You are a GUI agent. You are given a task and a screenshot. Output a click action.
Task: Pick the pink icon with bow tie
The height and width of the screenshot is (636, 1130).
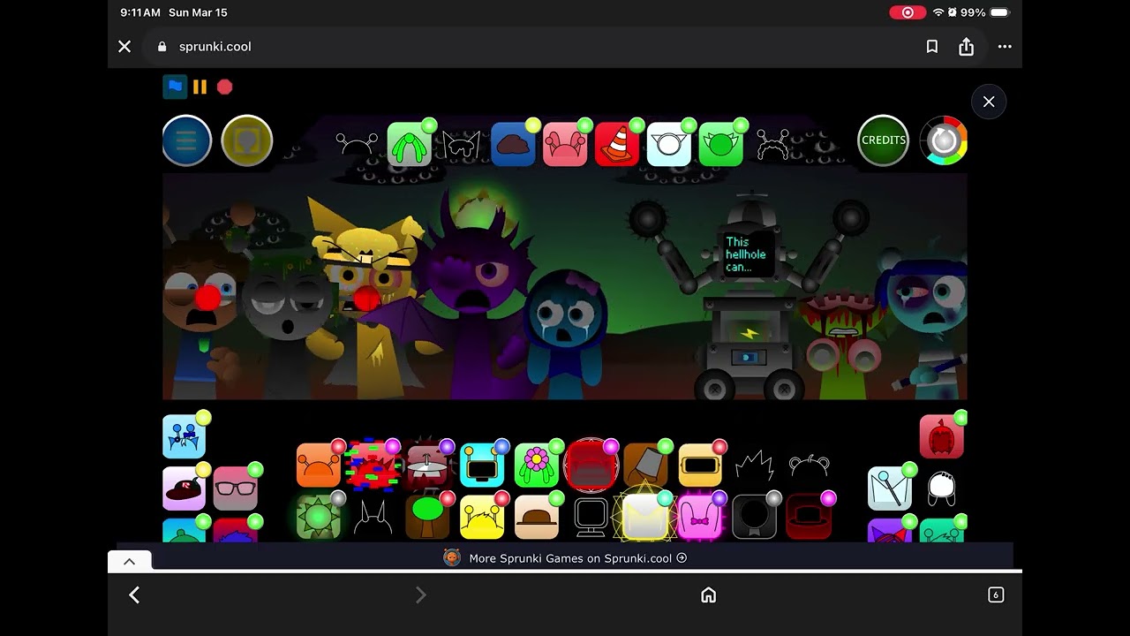[700, 517]
